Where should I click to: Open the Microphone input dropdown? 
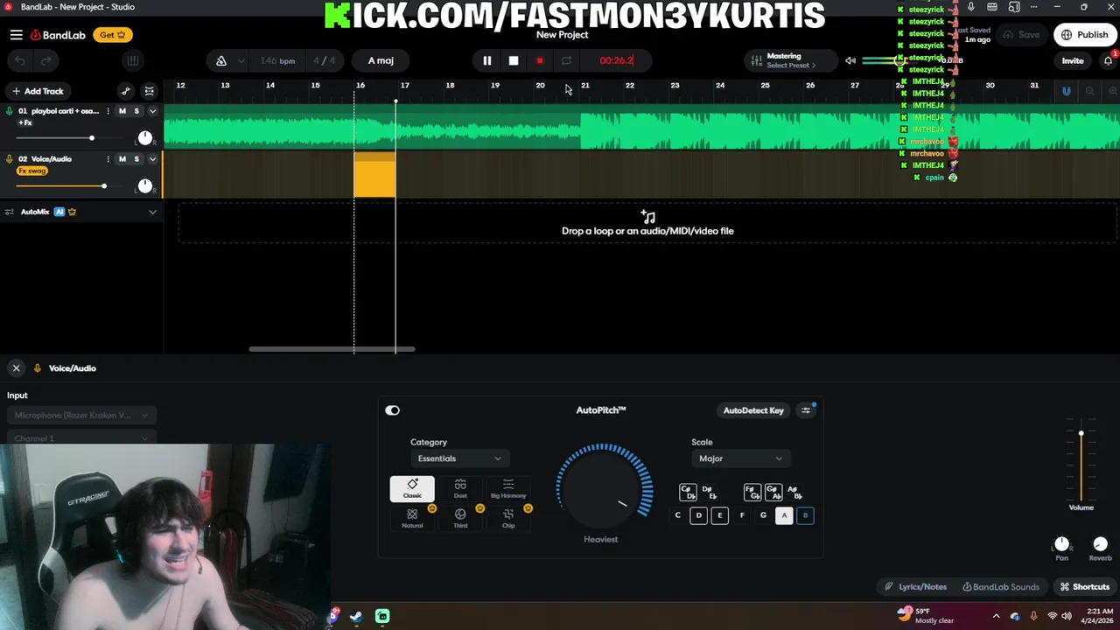(x=81, y=416)
